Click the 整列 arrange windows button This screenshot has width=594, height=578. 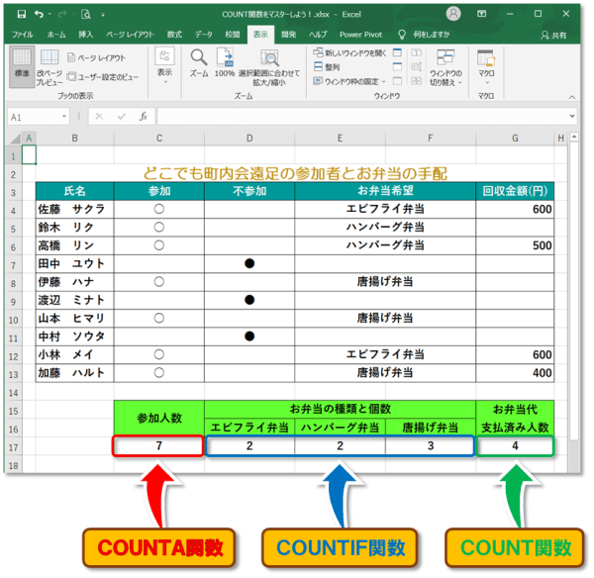[x=327, y=67]
